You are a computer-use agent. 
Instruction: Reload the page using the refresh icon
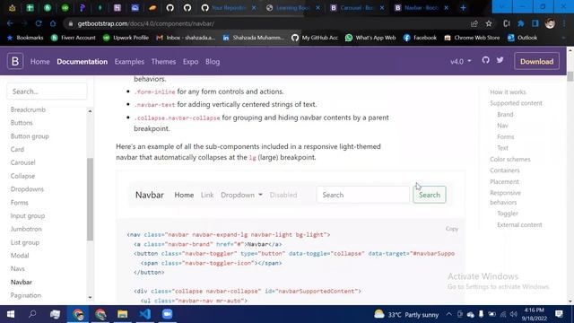click(x=39, y=23)
